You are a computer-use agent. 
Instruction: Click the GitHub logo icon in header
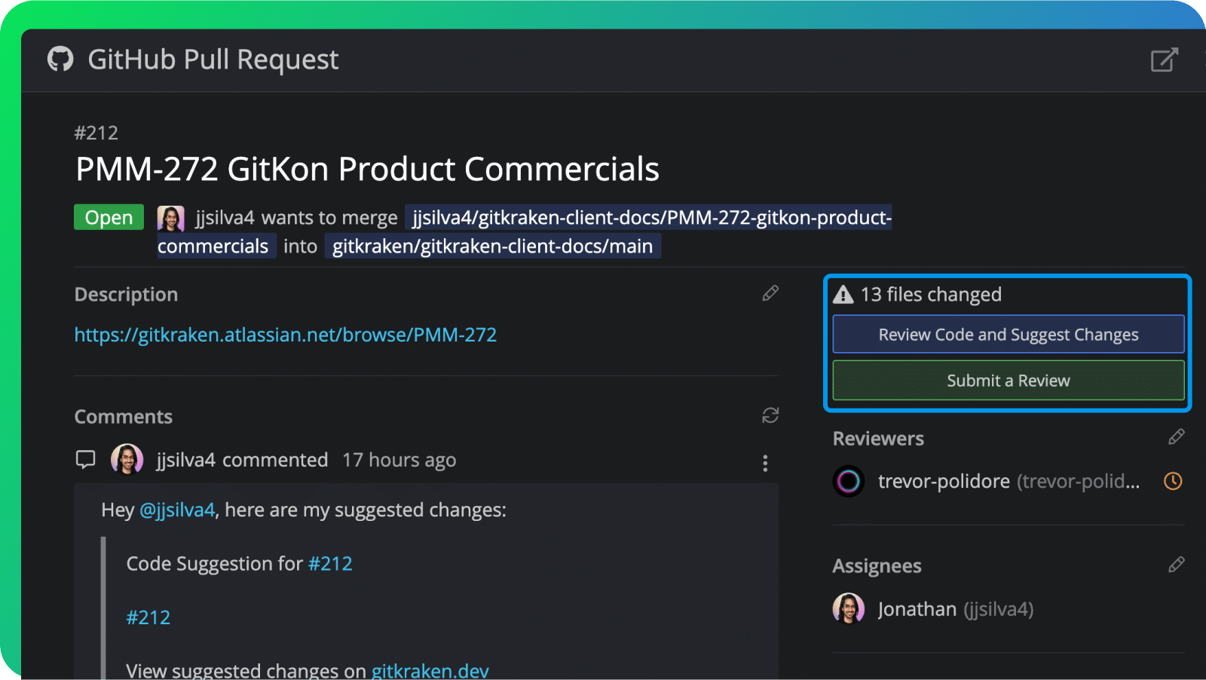[x=60, y=59]
